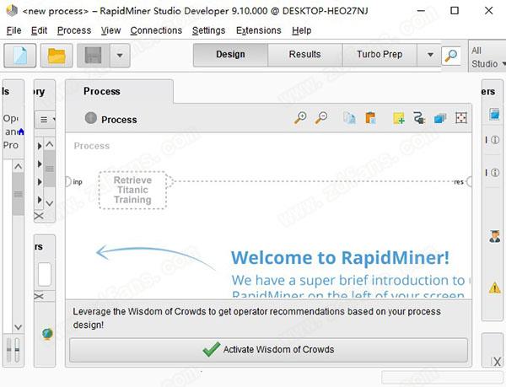Viewport: 506px width, 387px height.
Task: Click the paste clipboard icon in process toolbar
Action: click(370, 118)
